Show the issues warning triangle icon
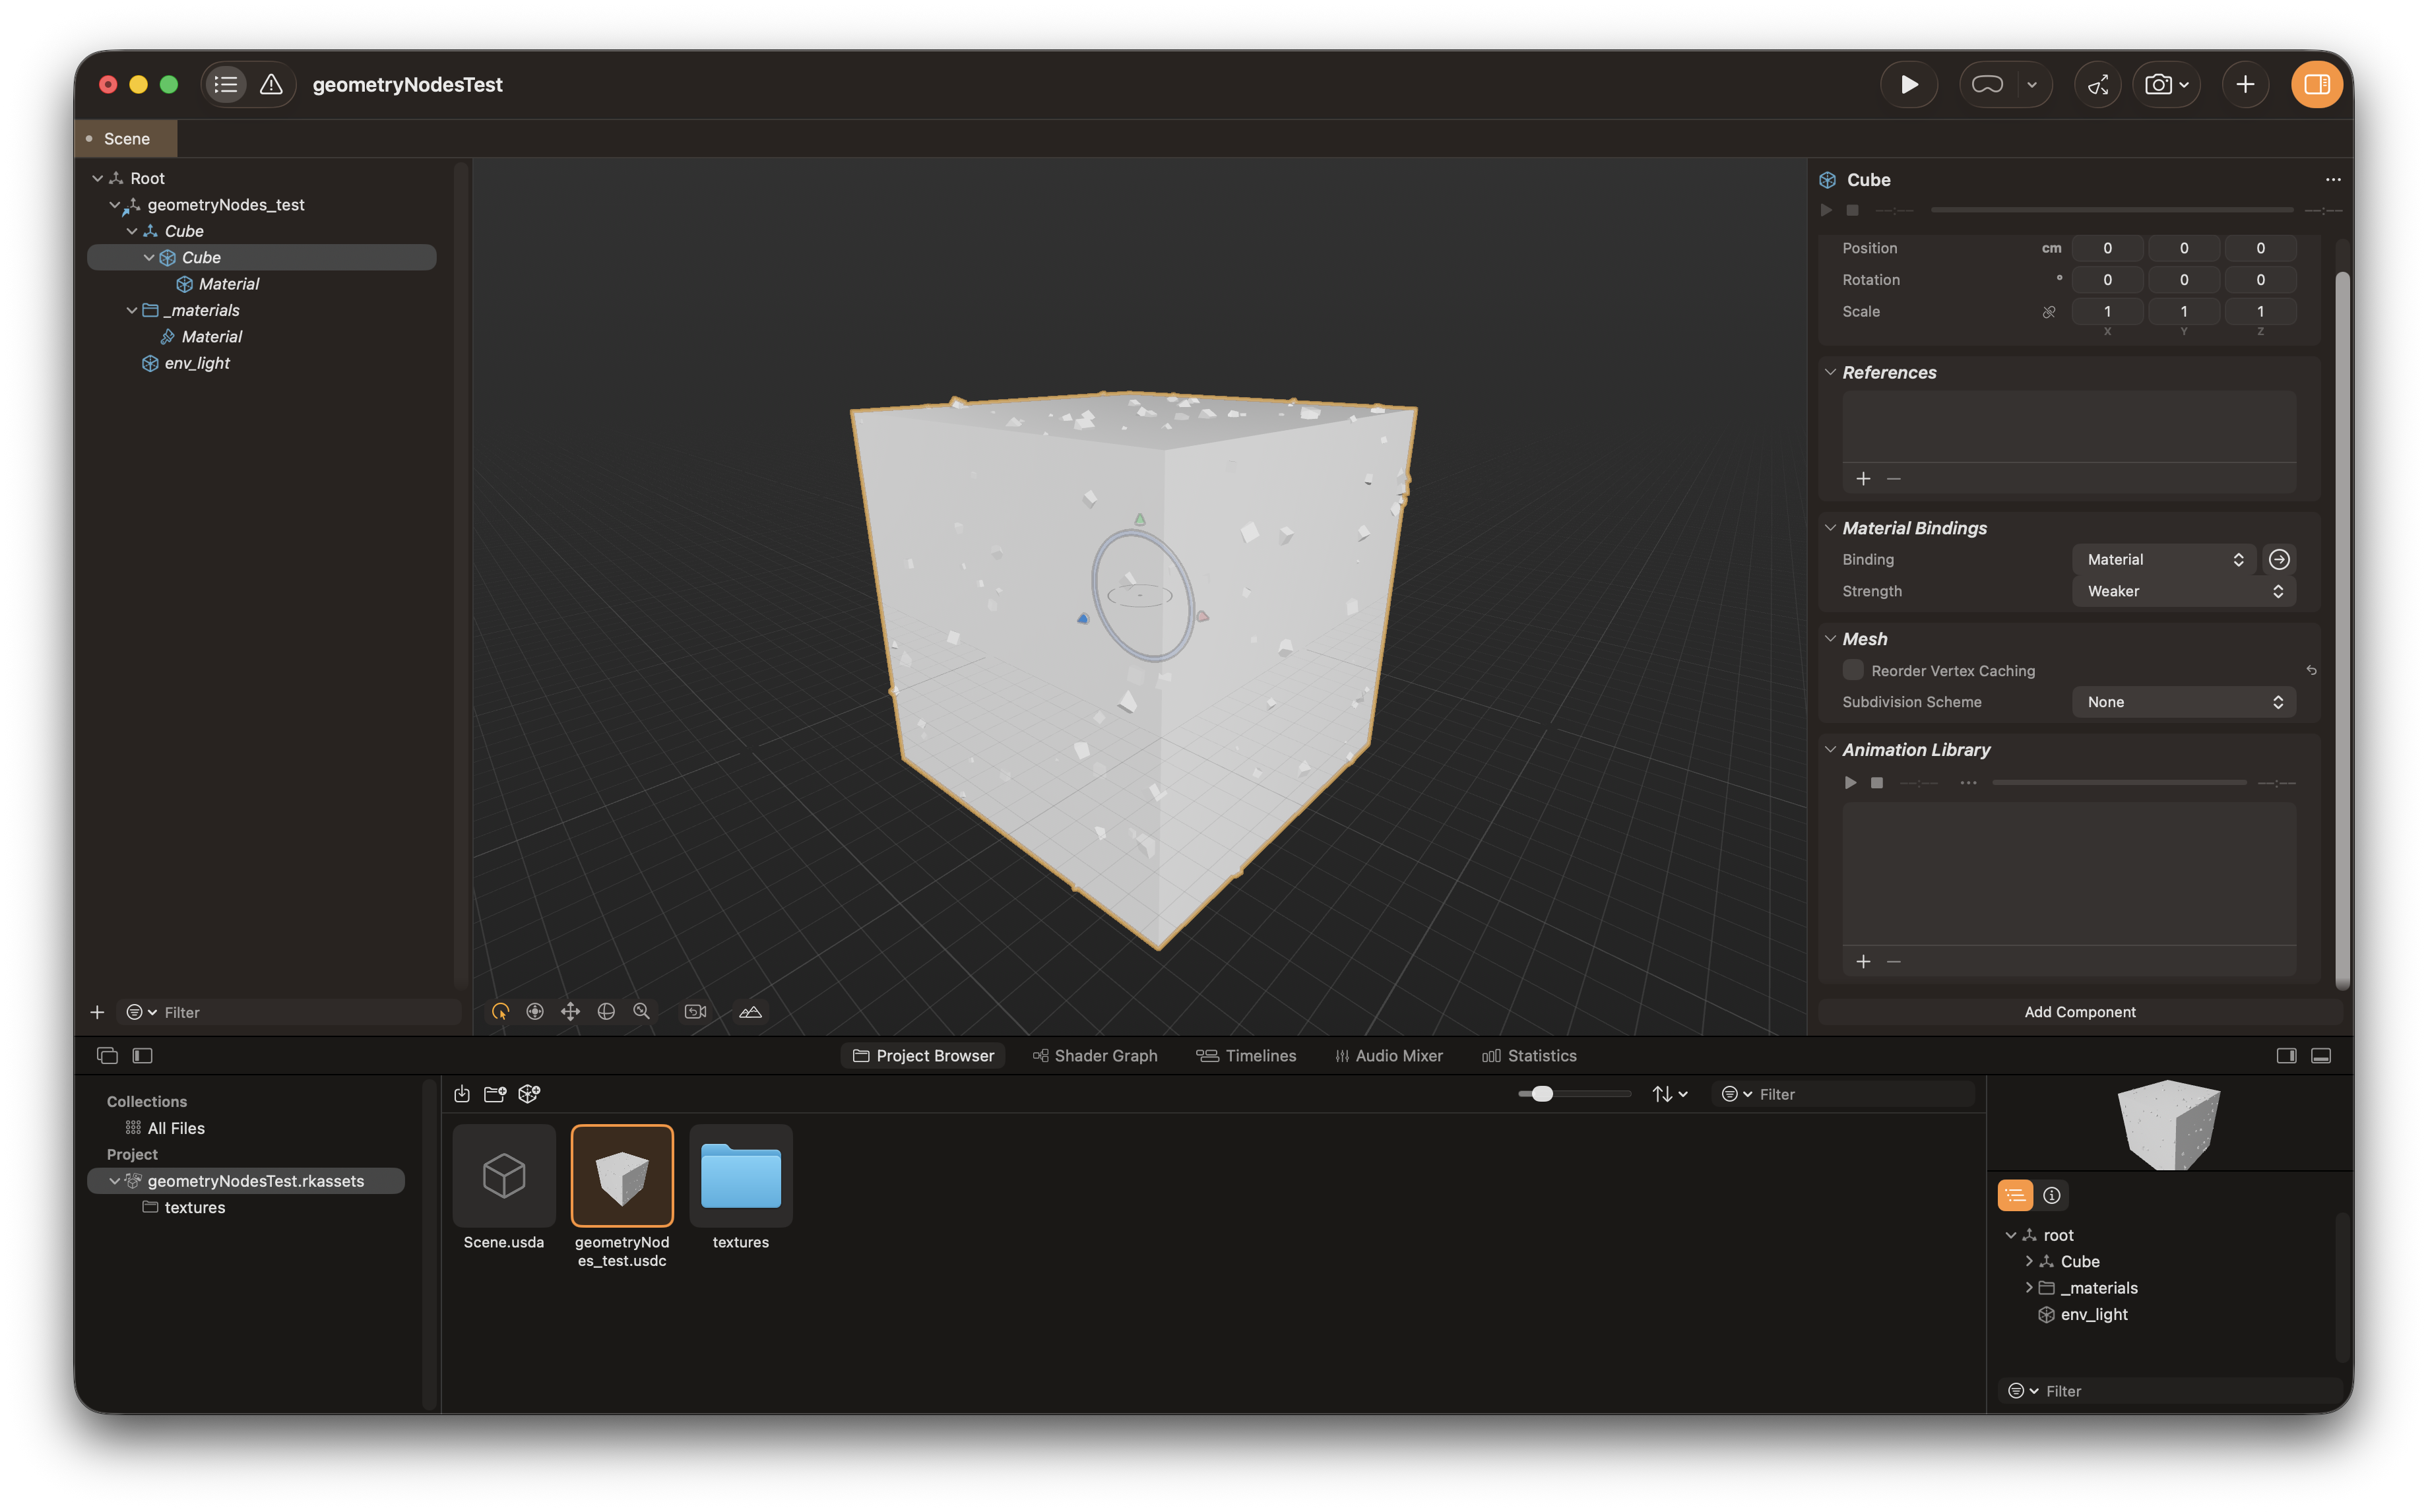This screenshot has width=2428, height=1512. 271,85
